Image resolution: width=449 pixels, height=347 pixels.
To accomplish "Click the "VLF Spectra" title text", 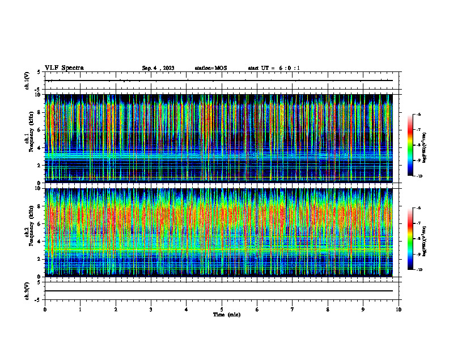I will click(65, 68).
